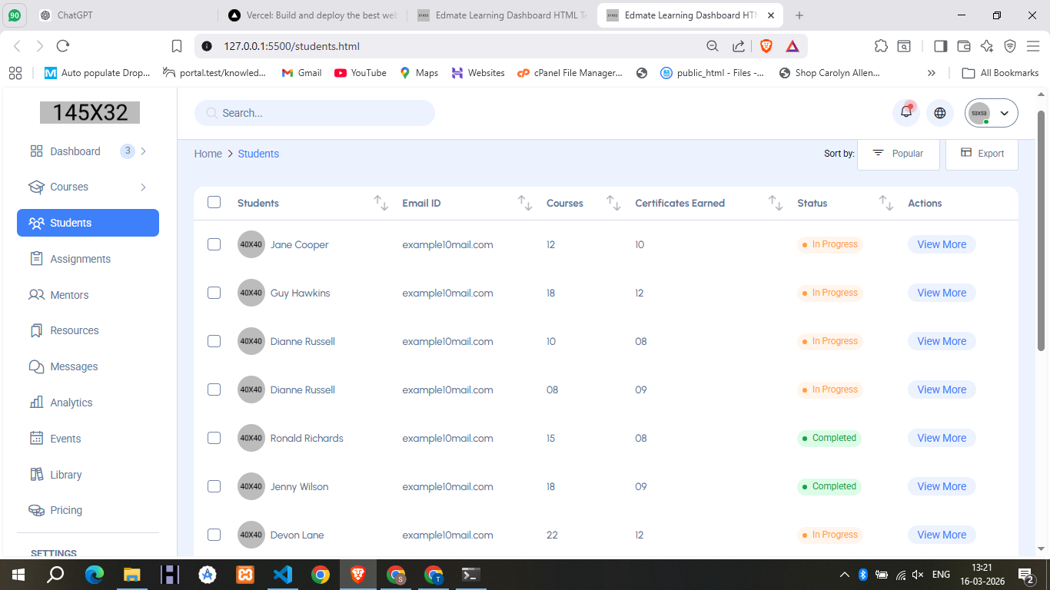Screen dimensions: 1050x590
Task: Expand the Courses sidebar submenu chevron
Action: pyautogui.click(x=143, y=187)
